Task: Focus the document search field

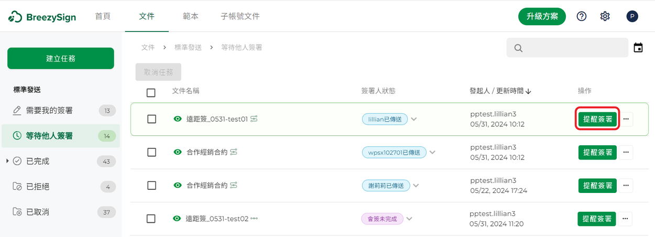Action: (x=567, y=48)
